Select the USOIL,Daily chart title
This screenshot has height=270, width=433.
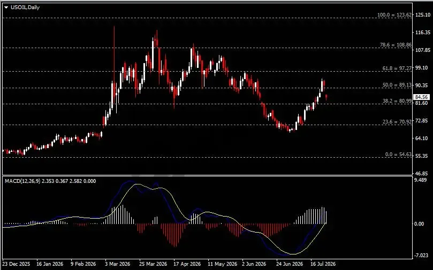click(25, 7)
